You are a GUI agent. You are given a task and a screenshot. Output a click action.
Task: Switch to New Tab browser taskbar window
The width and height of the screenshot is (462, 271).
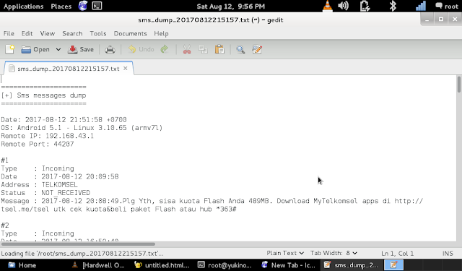[289, 265]
